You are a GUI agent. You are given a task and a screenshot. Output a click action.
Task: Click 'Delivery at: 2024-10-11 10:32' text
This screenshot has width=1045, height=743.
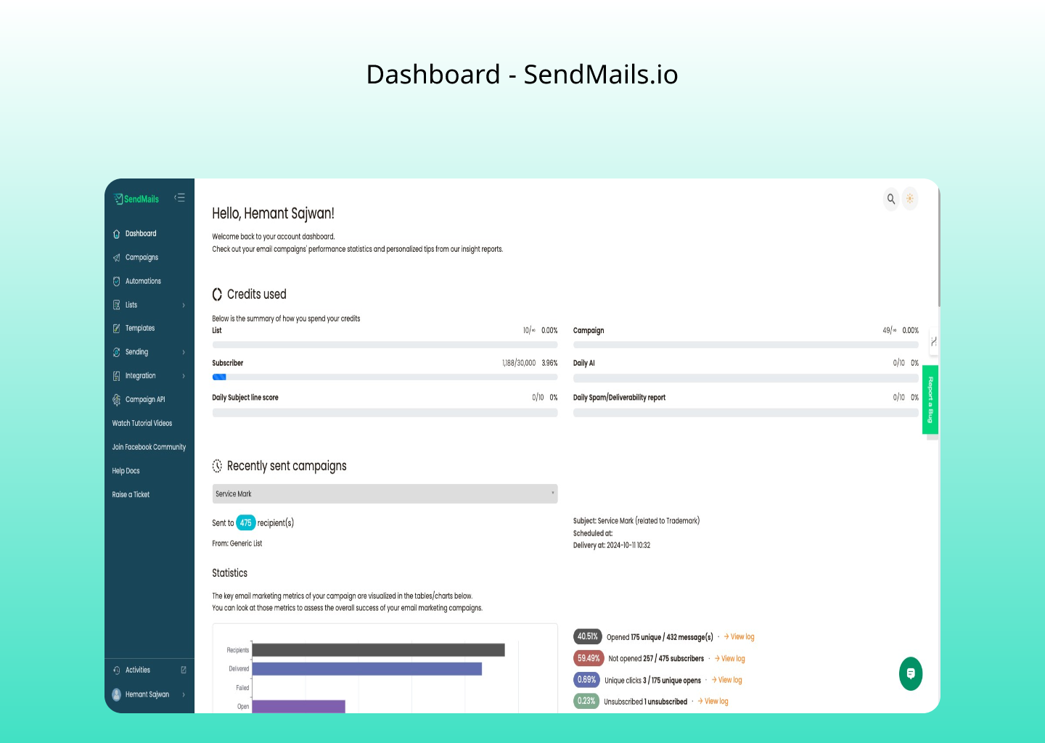[612, 546]
